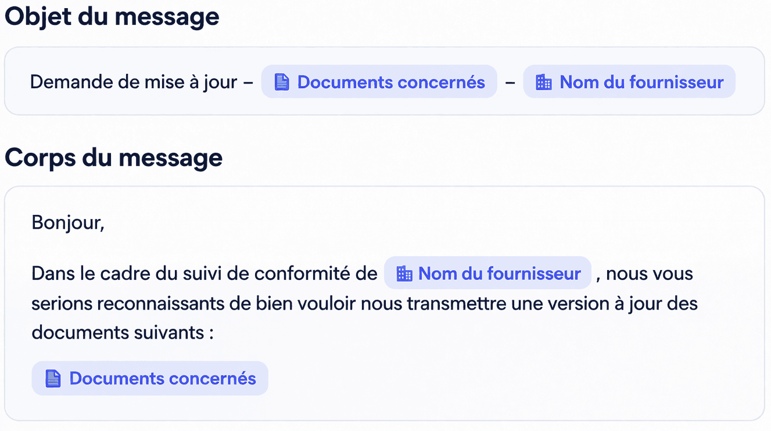
Task: Click the Nom du fournisseur chip in the subject
Action: click(629, 82)
